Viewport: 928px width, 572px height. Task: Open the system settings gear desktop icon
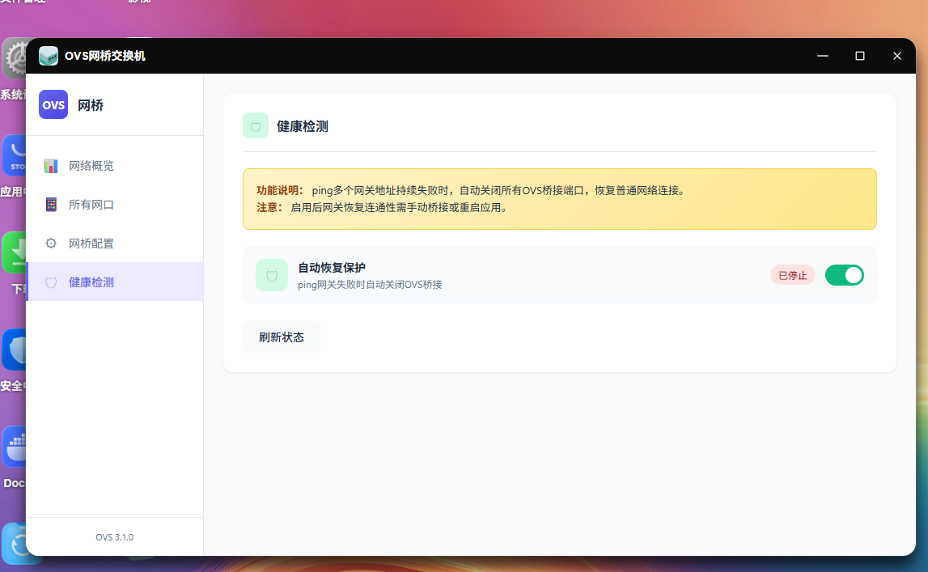[x=14, y=58]
